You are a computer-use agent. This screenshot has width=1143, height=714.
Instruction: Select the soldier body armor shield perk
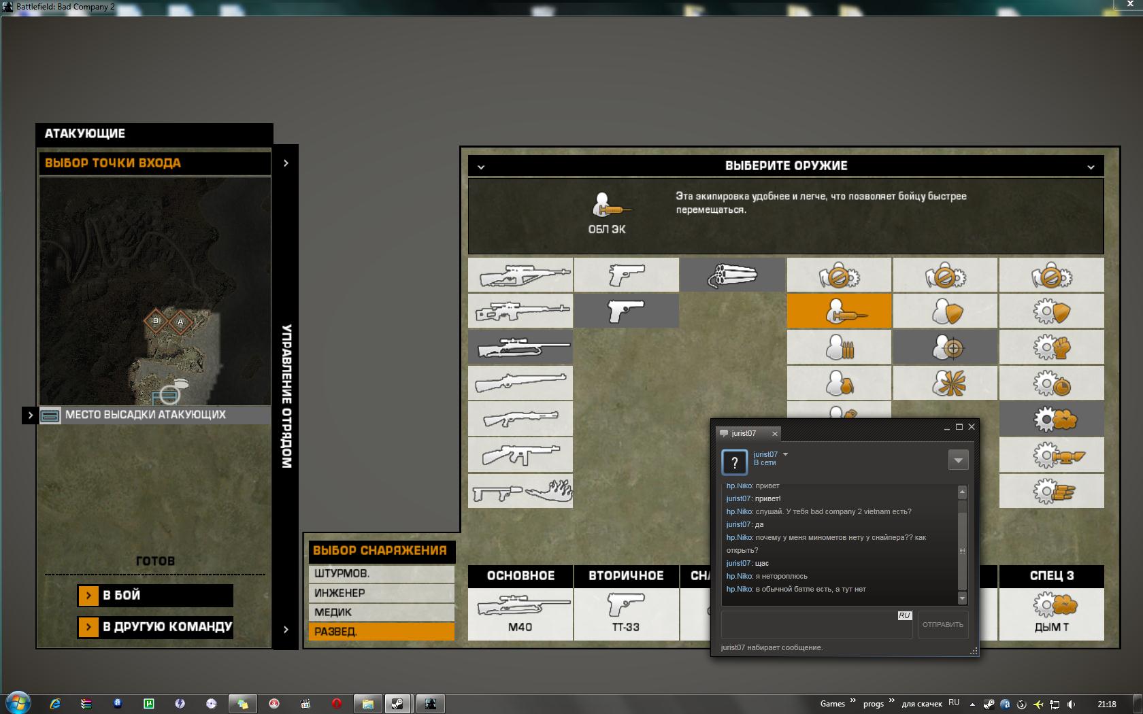(x=945, y=311)
